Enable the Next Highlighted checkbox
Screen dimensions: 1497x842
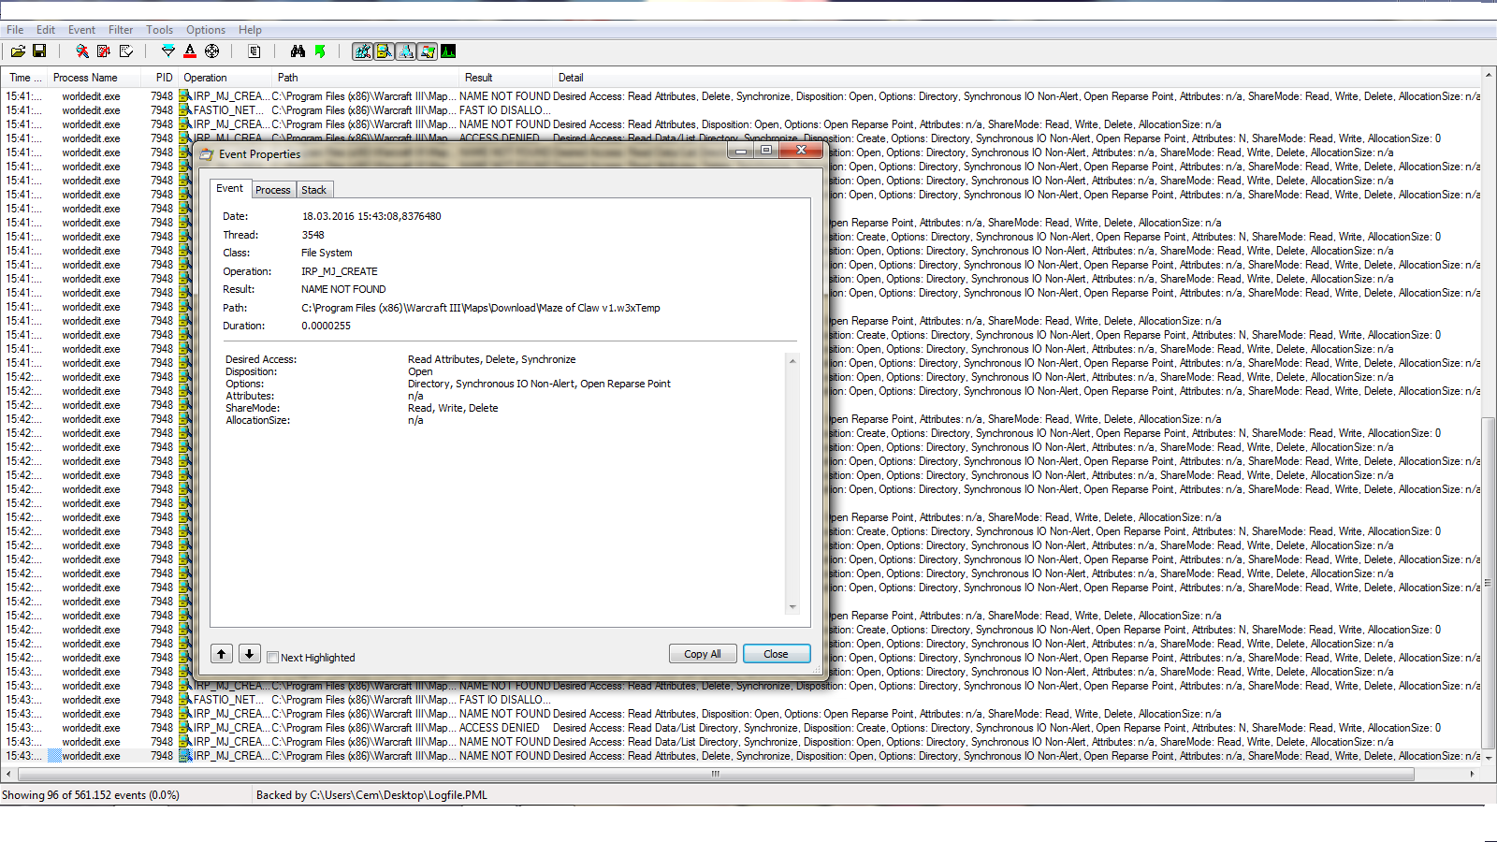coord(272,658)
